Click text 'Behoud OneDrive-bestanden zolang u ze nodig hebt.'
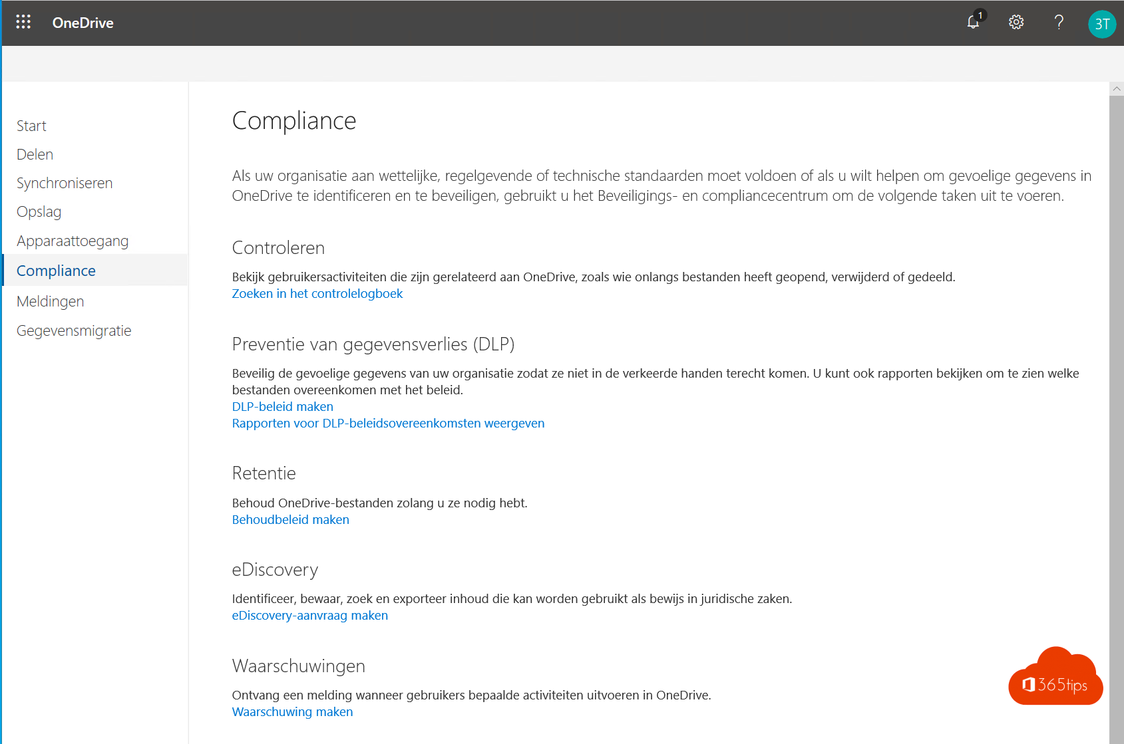This screenshot has height=744, width=1124. tap(380, 503)
